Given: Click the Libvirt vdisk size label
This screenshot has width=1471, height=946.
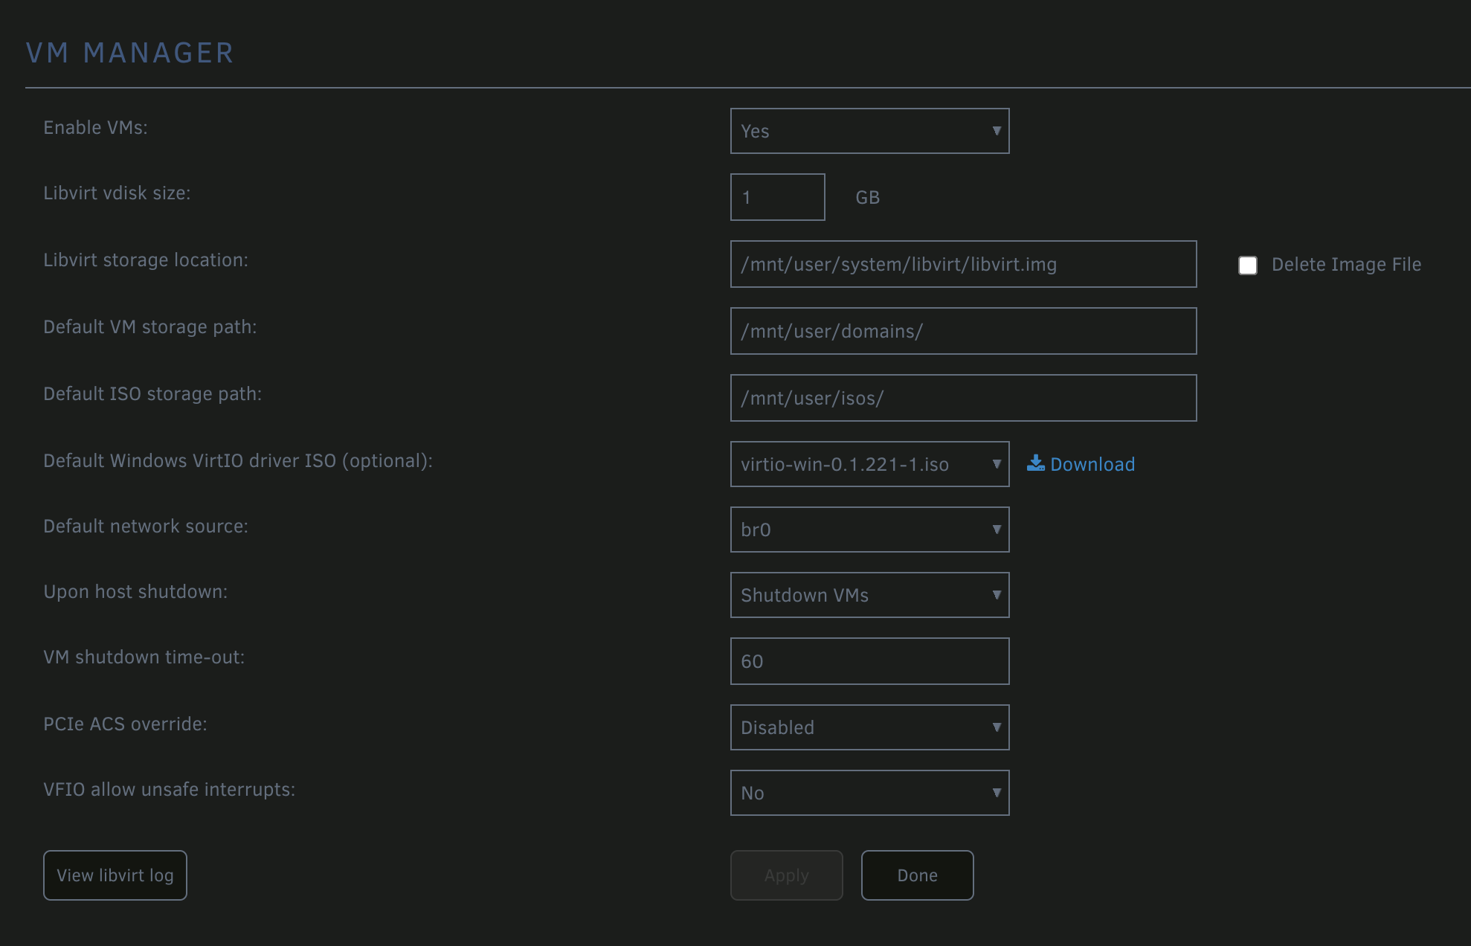Looking at the screenshot, I should click(117, 193).
